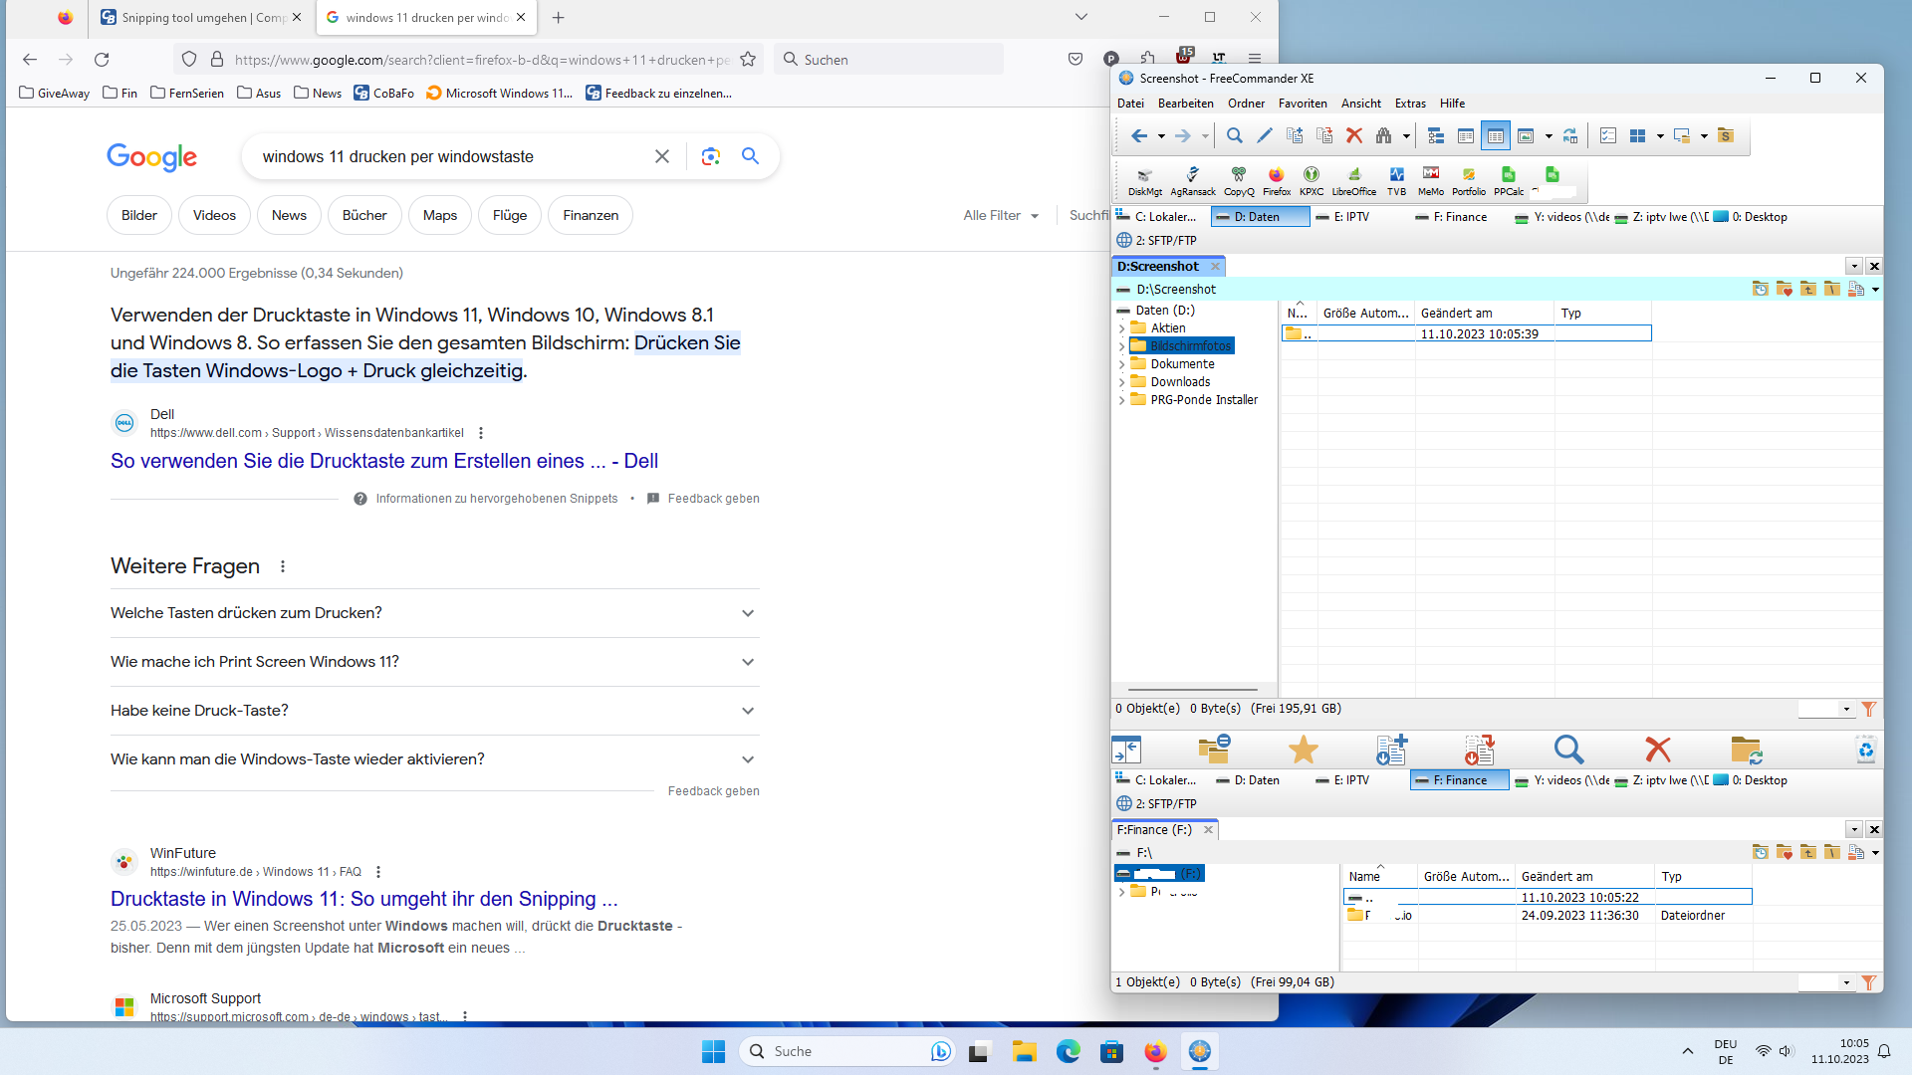The width and height of the screenshot is (1912, 1075).
Task: Open the Dell Drucktaste article link
Action: click(384, 461)
